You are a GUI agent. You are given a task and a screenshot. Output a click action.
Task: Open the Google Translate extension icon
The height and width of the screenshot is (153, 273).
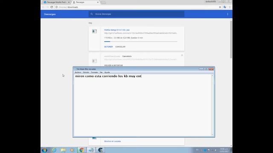(225, 7)
